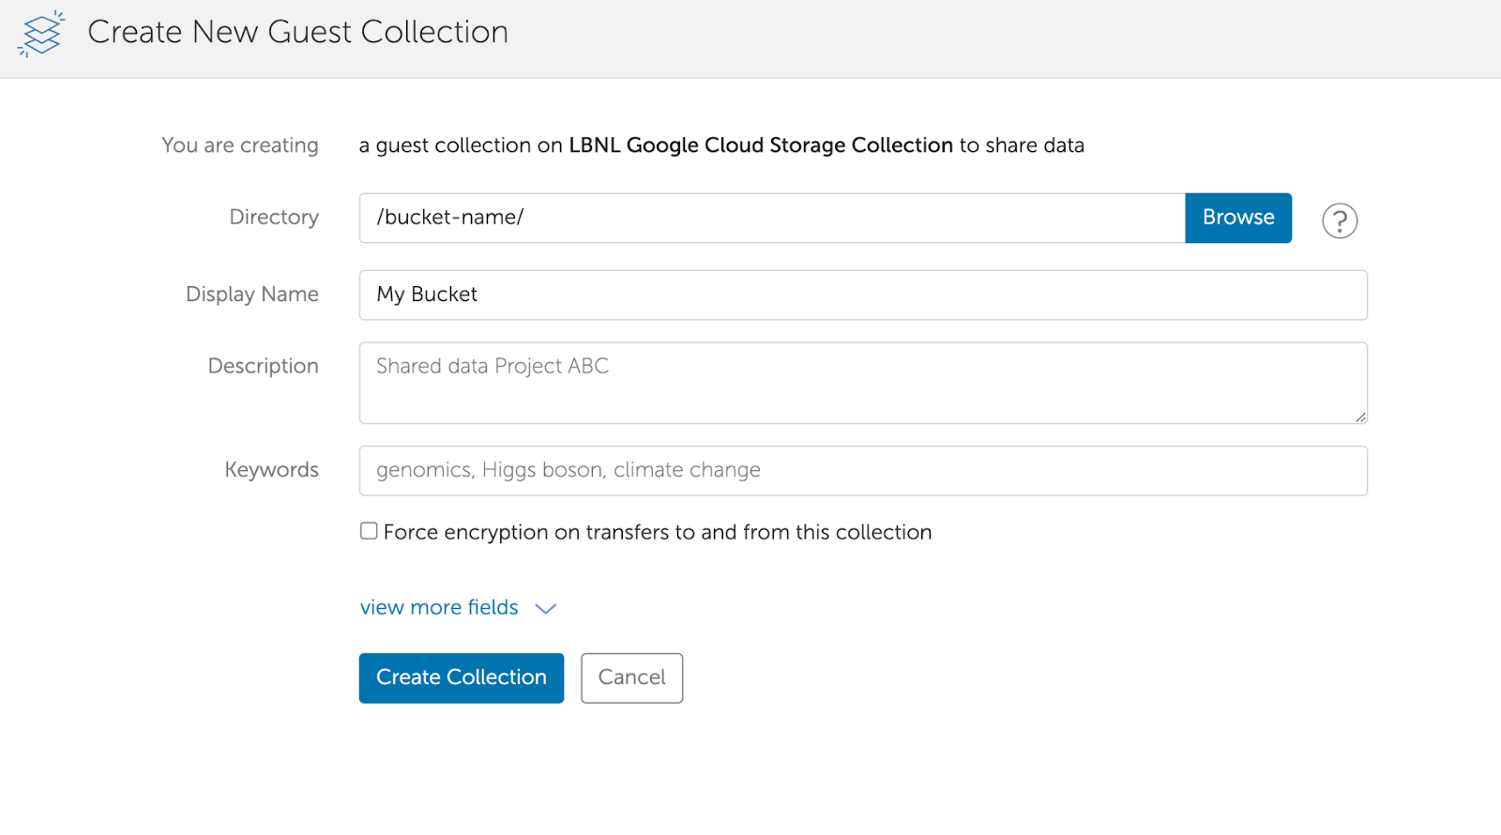Click the 'Display Name' field label
The height and width of the screenshot is (835, 1501).
252,295
